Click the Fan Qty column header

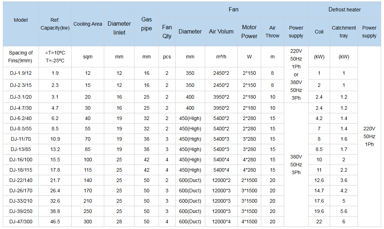[x=167, y=32]
